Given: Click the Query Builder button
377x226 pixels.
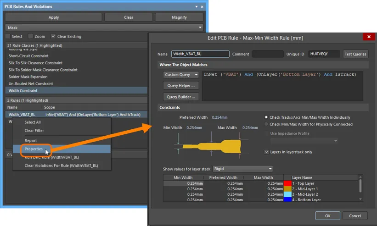Looking at the screenshot, I should tap(181, 97).
